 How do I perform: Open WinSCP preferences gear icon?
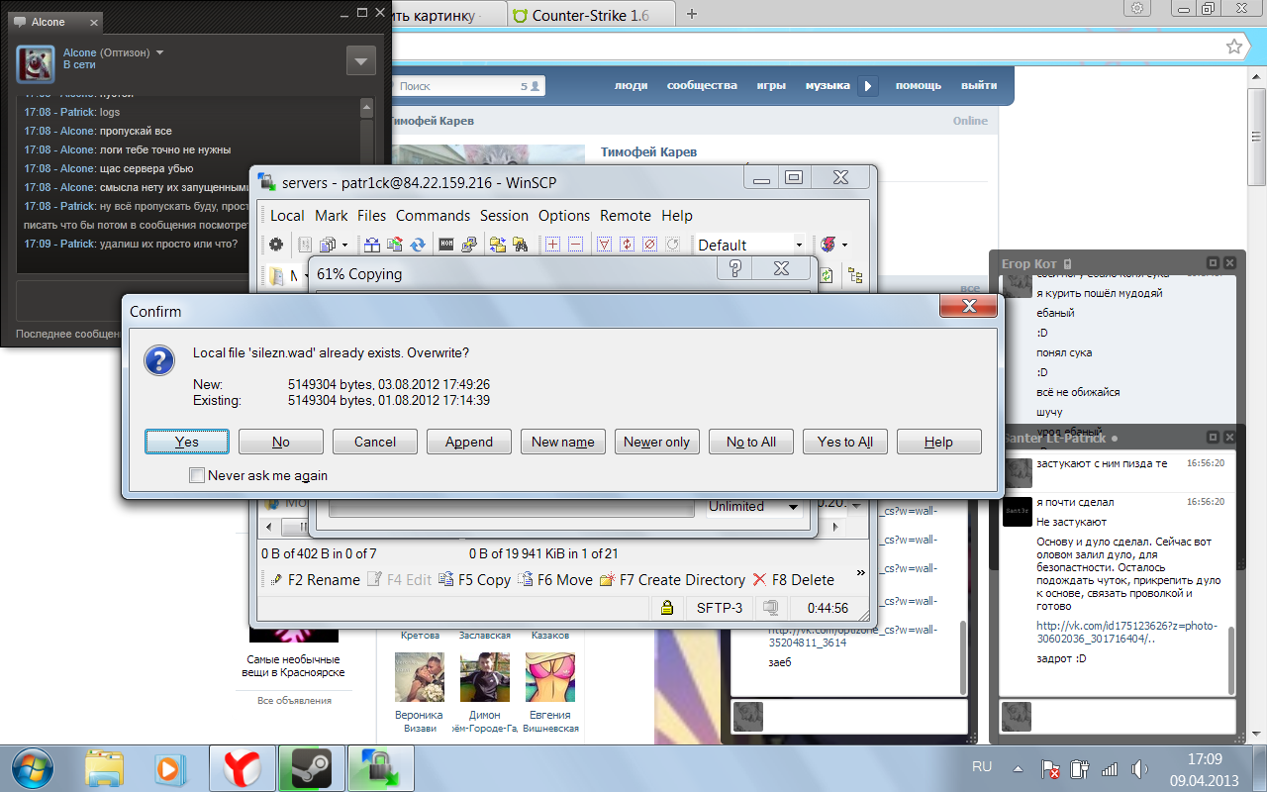[276, 245]
